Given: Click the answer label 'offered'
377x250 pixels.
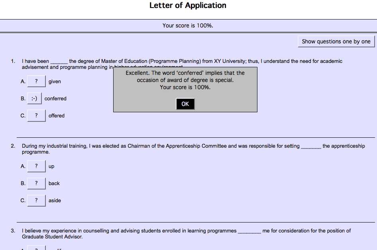Looking at the screenshot, I should click(x=57, y=116).
